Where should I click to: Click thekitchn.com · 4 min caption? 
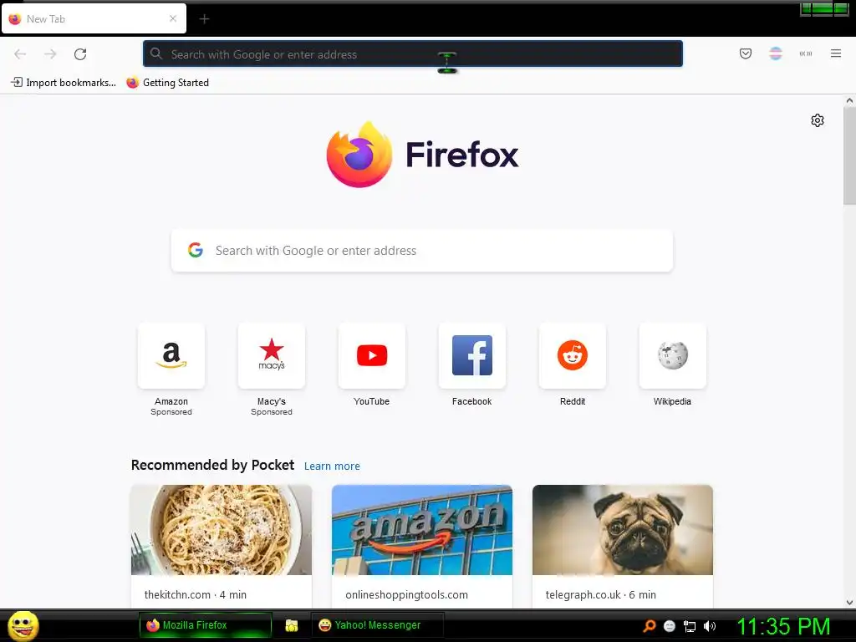point(196,594)
